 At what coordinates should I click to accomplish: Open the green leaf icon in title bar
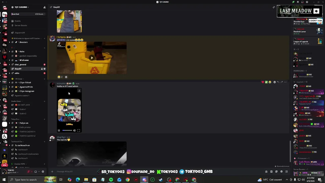click(x=293, y=2)
